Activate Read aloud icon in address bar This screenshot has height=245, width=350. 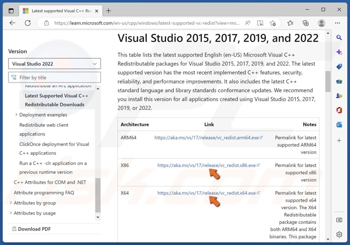tap(248, 23)
